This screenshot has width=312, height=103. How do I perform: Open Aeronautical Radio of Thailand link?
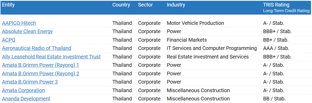(x=36, y=48)
